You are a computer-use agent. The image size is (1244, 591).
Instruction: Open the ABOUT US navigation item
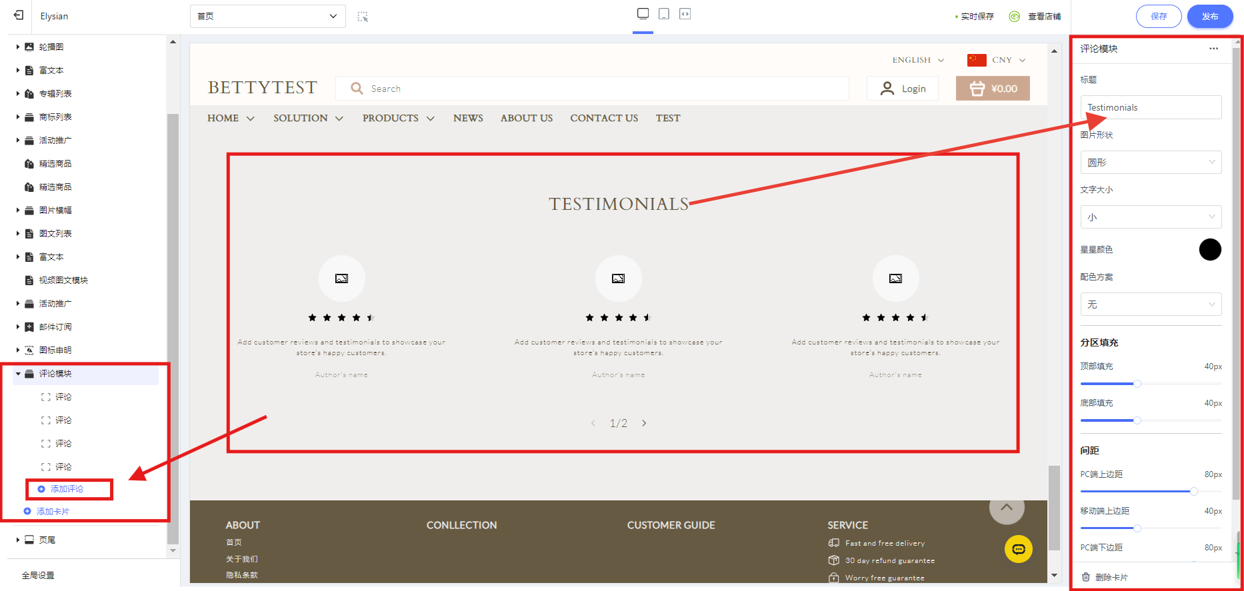(x=526, y=119)
